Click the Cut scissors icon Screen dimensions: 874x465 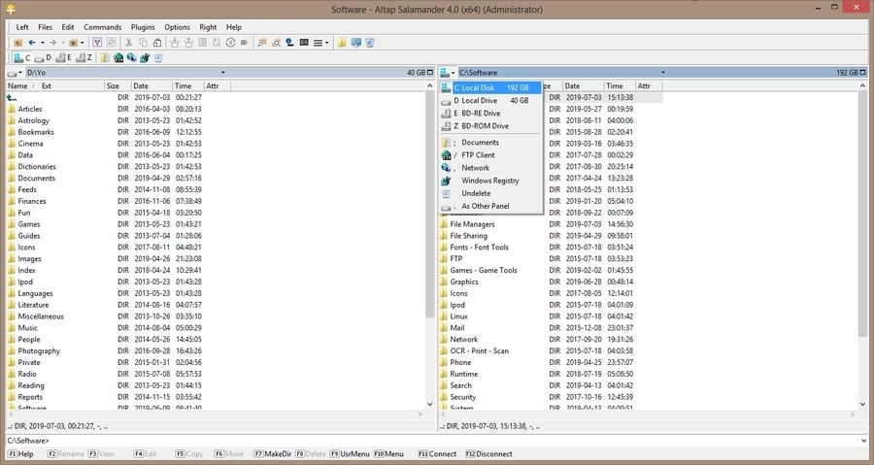point(129,43)
